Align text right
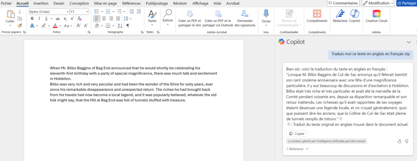Viewport: 417px width, 161px height. click(111, 19)
